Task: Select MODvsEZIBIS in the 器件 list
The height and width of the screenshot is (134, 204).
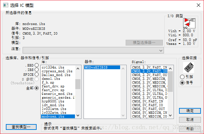Action: [102, 67]
